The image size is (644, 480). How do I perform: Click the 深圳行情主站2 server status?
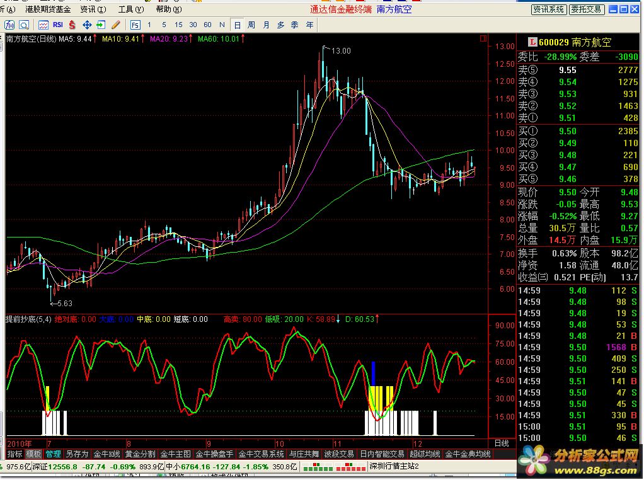[x=394, y=466]
